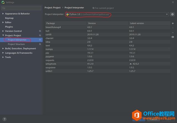Screen dimensions: 177x123
Task: Focus the settings search field
Action: pyautogui.click(x=21, y=8)
